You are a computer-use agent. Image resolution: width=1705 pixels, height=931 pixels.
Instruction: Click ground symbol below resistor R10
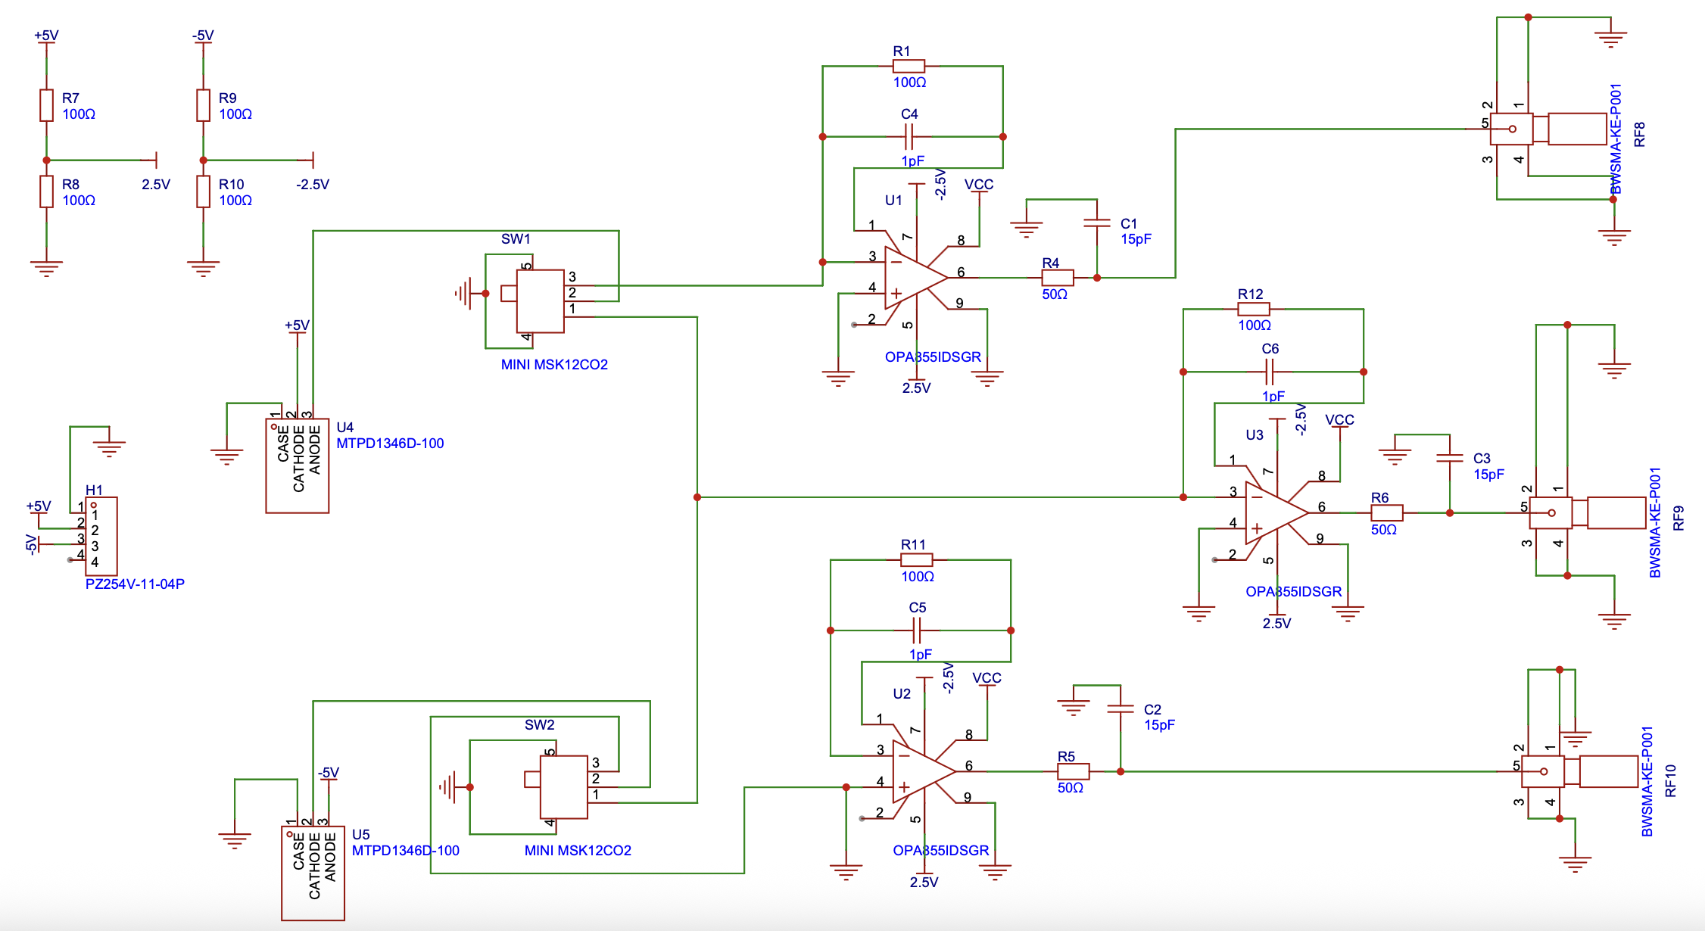(203, 269)
